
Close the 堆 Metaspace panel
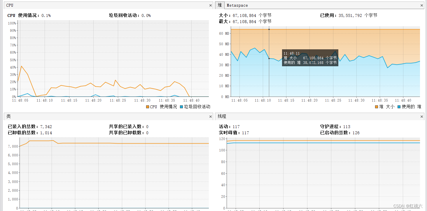(x=422, y=5)
